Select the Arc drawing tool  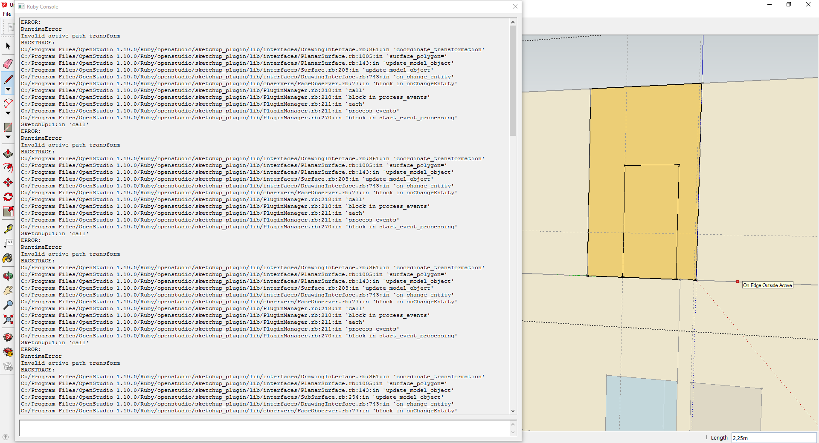8,103
